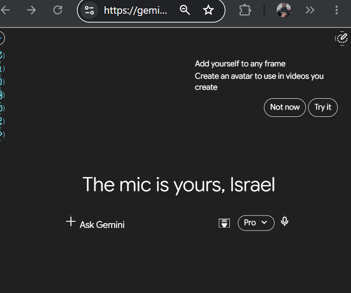
Task: Dismiss the avatar prompt with Not now
Action: [285, 108]
